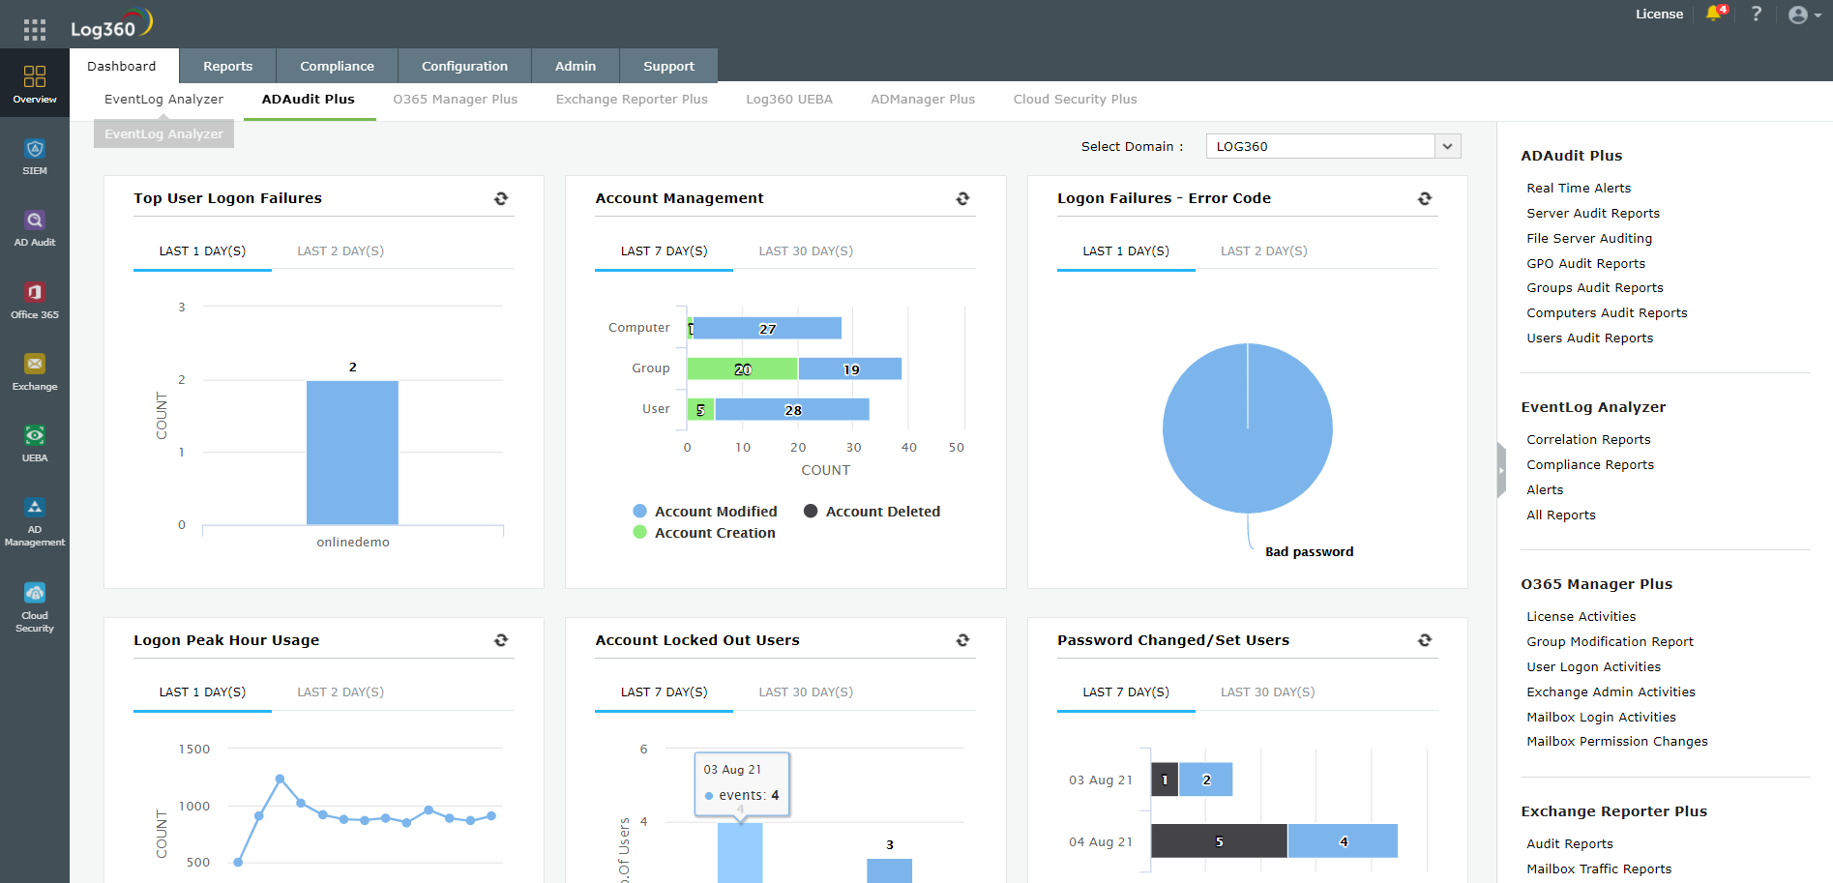Open the EventLog Analyzer dashboard subtab
1833x883 pixels.
click(163, 99)
